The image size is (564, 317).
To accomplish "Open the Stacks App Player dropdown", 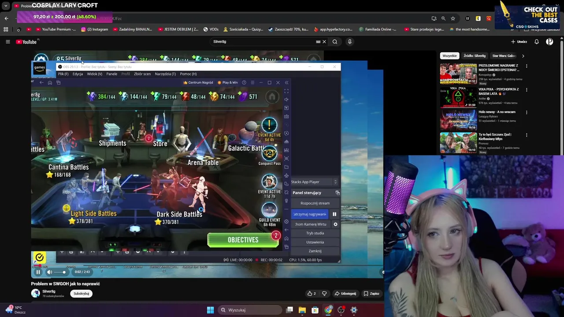I will coord(314,182).
